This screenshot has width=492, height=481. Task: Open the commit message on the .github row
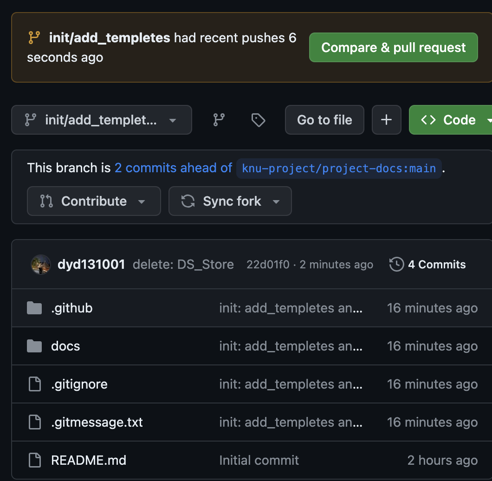click(x=291, y=308)
